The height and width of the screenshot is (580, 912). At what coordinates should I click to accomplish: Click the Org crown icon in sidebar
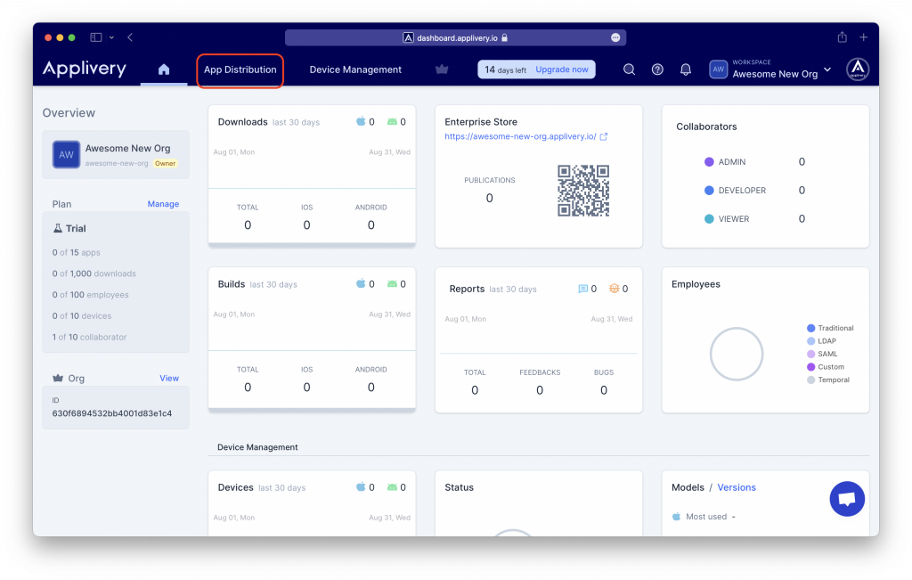58,378
